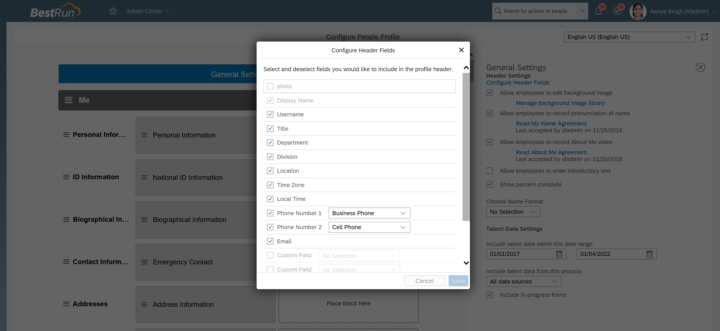Open the Admin Center menu

click(x=148, y=11)
